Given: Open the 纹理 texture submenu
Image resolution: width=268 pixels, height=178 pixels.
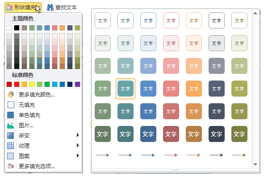Looking at the screenshot, I should pyautogui.click(x=43, y=146).
